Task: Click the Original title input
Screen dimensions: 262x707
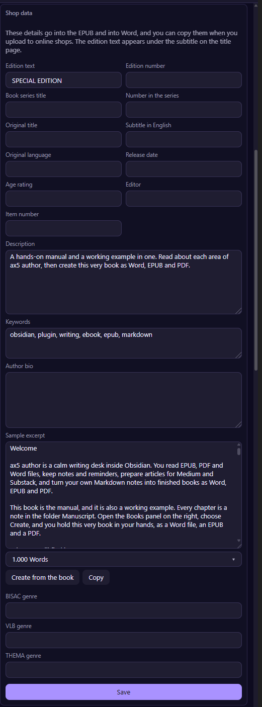Action: click(x=63, y=139)
